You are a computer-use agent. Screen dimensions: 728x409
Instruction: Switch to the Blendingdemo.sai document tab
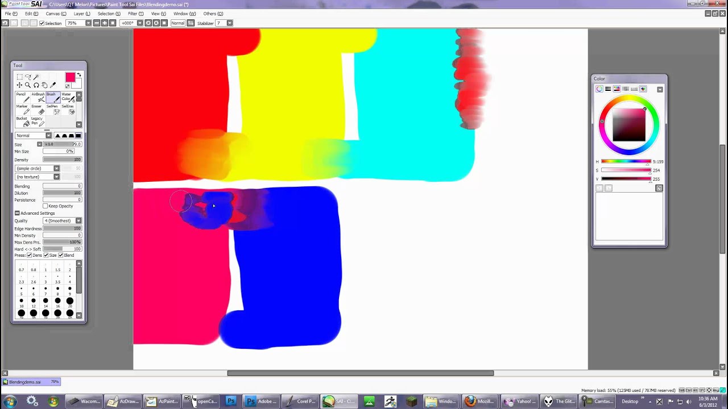point(31,382)
